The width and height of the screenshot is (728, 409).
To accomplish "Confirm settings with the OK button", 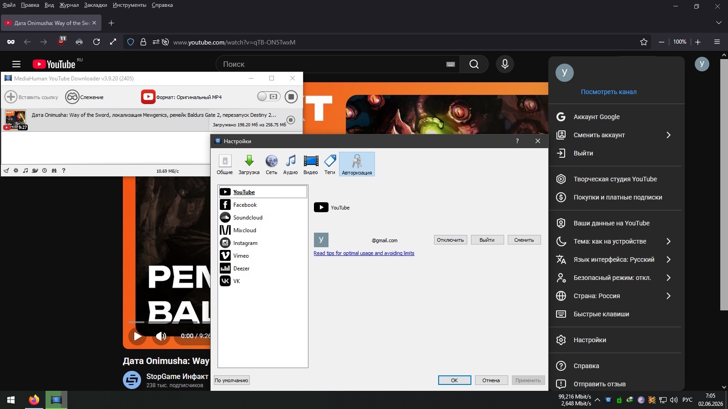I will coord(455,380).
